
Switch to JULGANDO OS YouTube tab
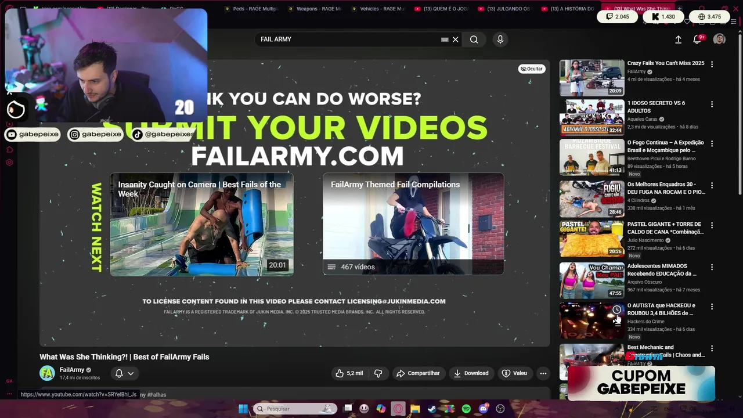point(504,9)
